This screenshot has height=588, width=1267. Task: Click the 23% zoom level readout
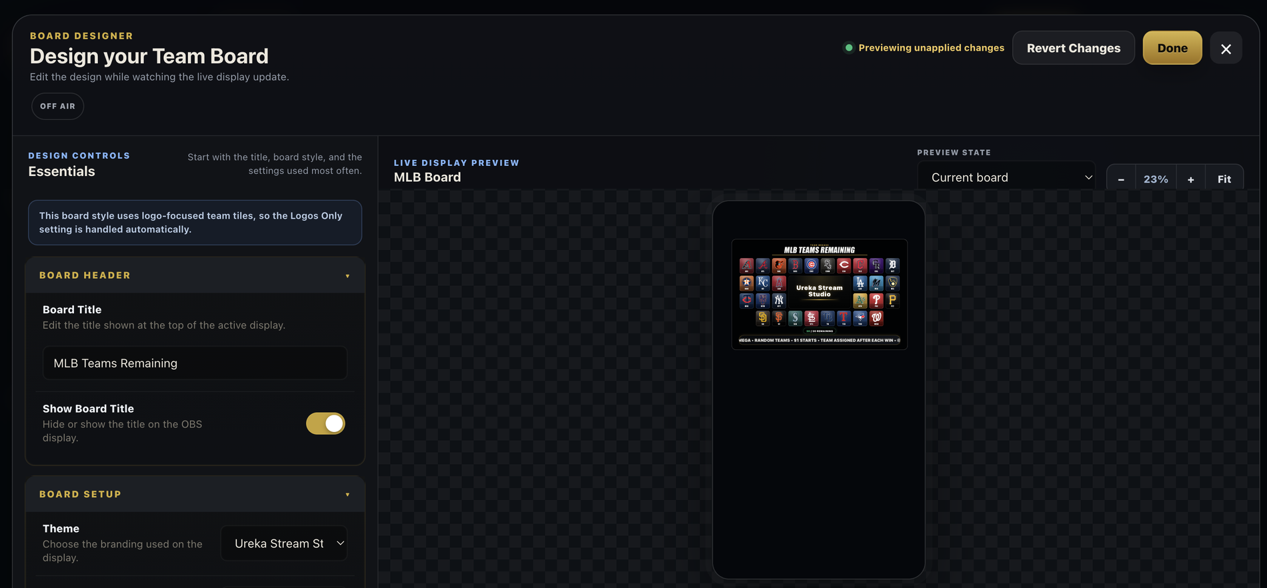(x=1156, y=179)
